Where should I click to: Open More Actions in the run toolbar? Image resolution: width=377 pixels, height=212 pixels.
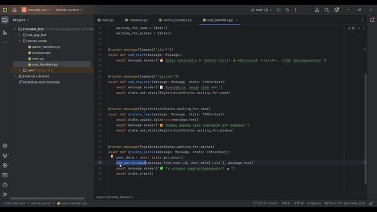pos(296,10)
